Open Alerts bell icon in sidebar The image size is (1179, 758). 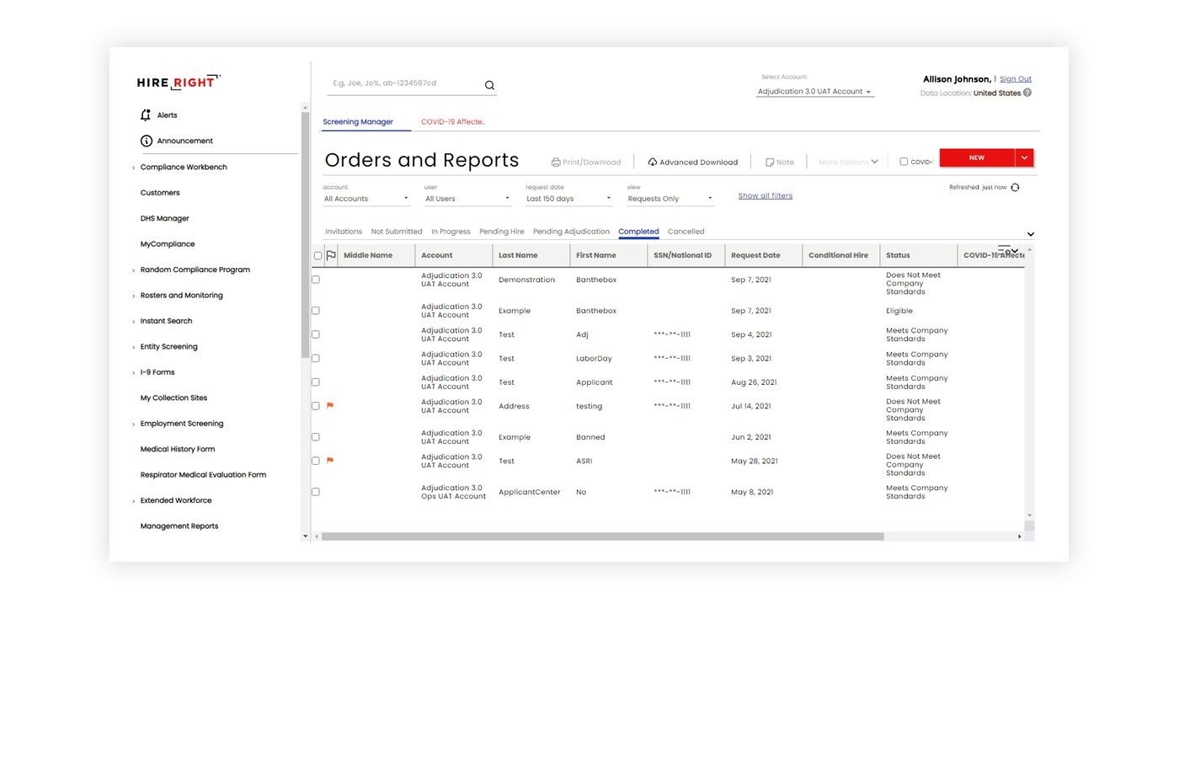click(x=146, y=115)
